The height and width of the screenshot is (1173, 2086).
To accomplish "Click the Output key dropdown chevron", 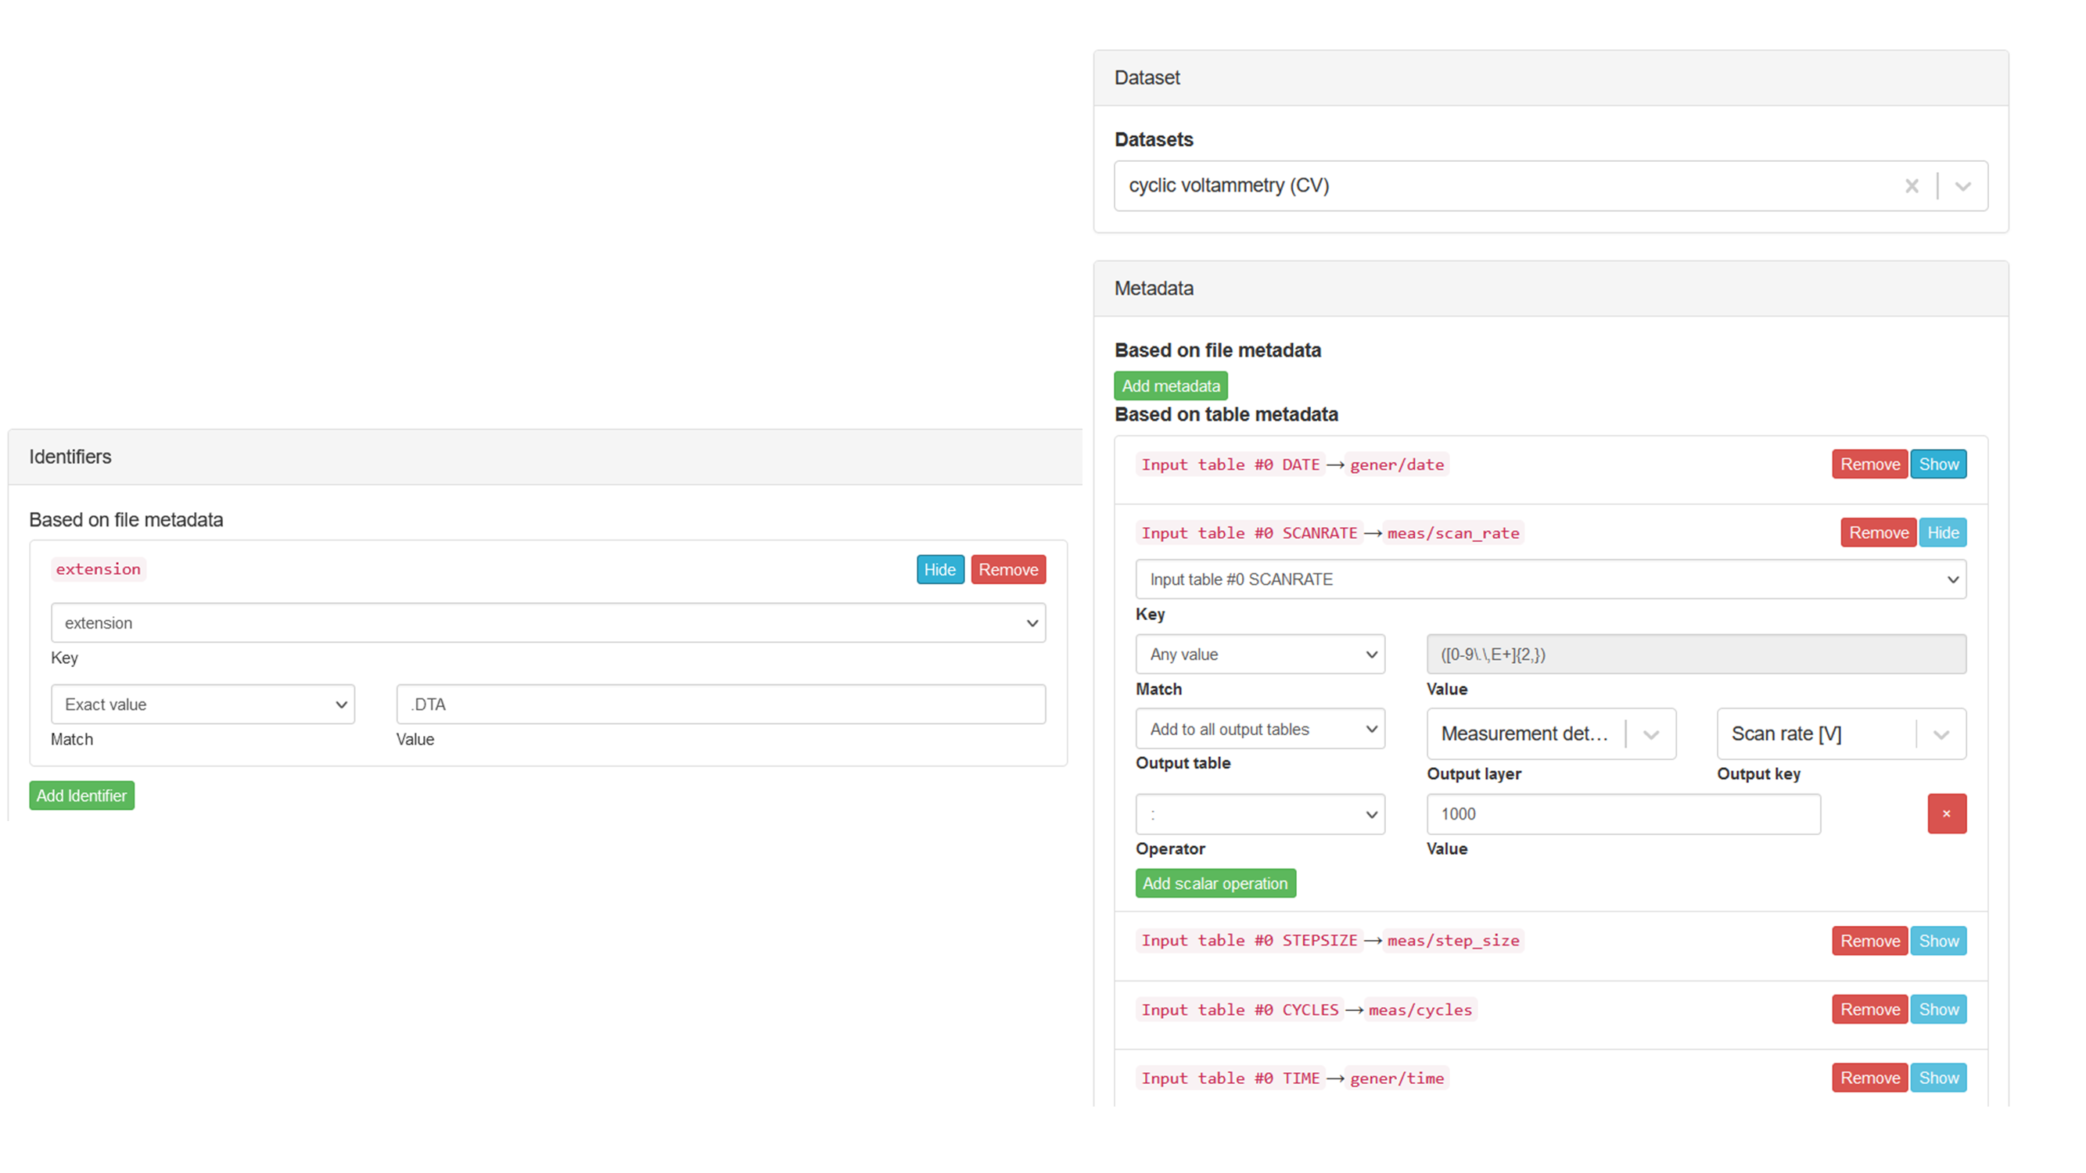I will (1941, 734).
